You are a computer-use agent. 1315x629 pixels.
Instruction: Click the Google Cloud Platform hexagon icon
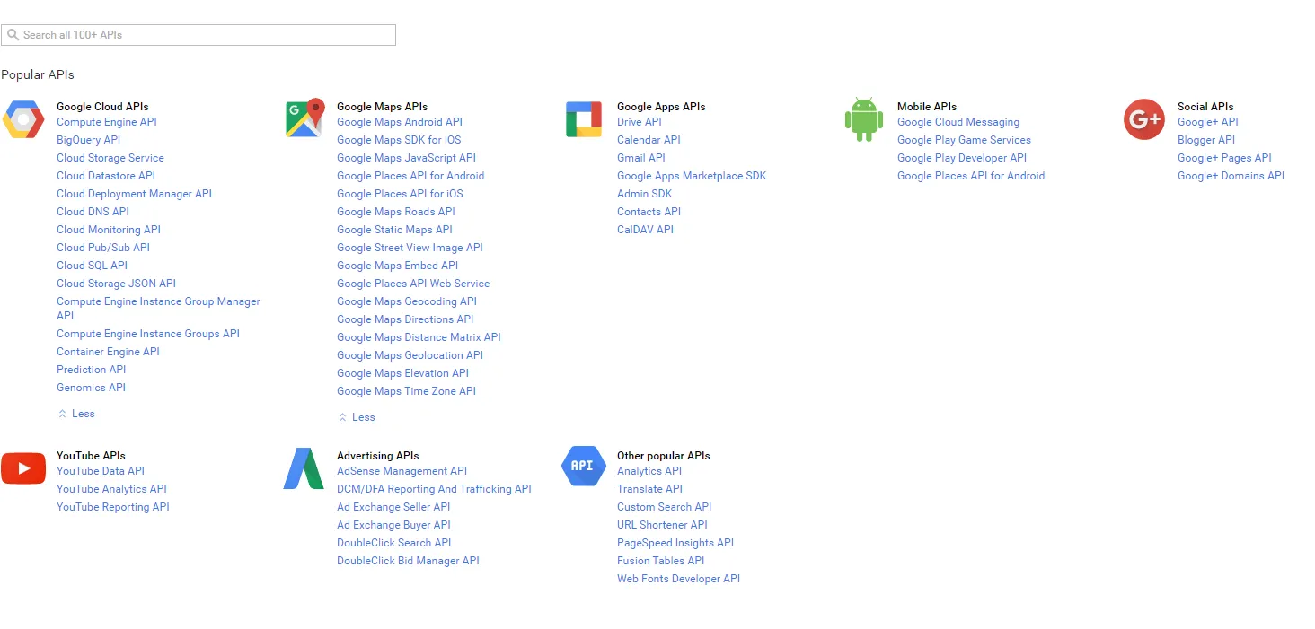point(23,119)
